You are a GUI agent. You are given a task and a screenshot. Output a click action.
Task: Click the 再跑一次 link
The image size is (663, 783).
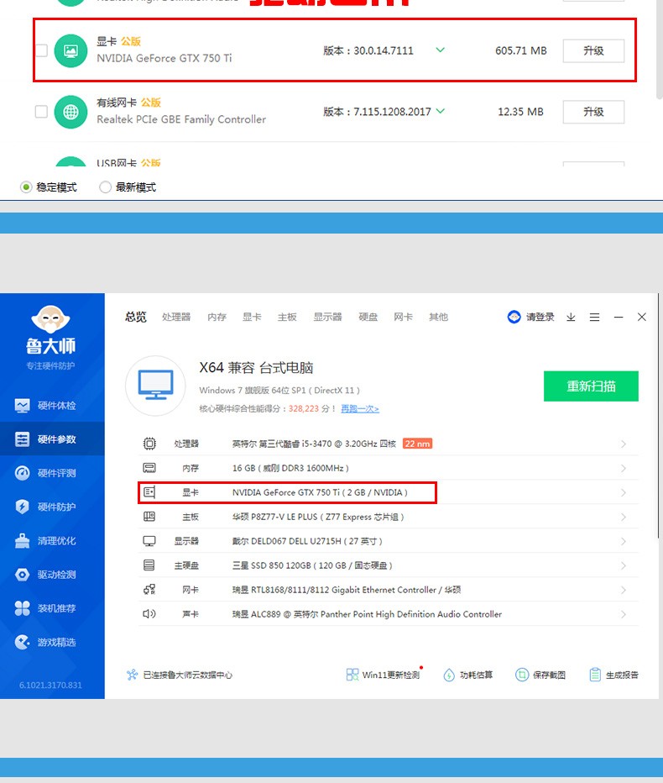[x=360, y=408]
